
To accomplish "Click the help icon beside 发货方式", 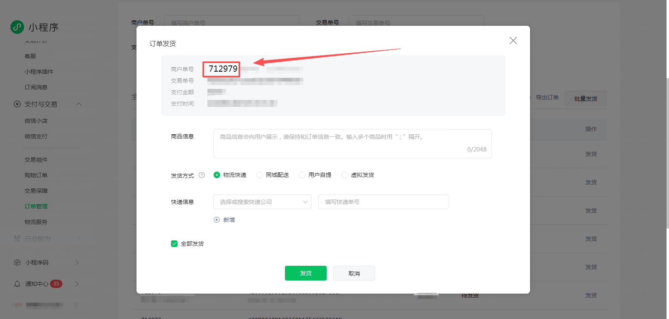I will 202,175.
